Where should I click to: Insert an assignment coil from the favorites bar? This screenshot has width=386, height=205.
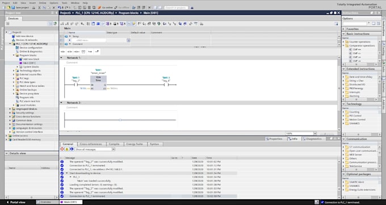click(x=77, y=52)
